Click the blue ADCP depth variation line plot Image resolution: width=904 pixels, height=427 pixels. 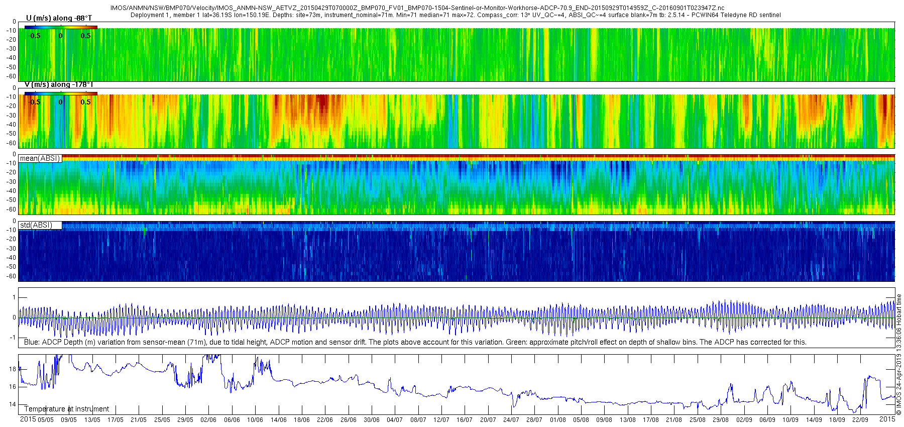pos(457,318)
